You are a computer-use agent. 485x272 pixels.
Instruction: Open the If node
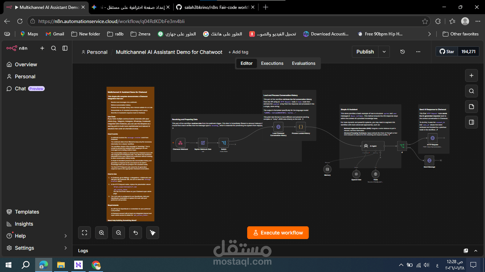point(402,146)
